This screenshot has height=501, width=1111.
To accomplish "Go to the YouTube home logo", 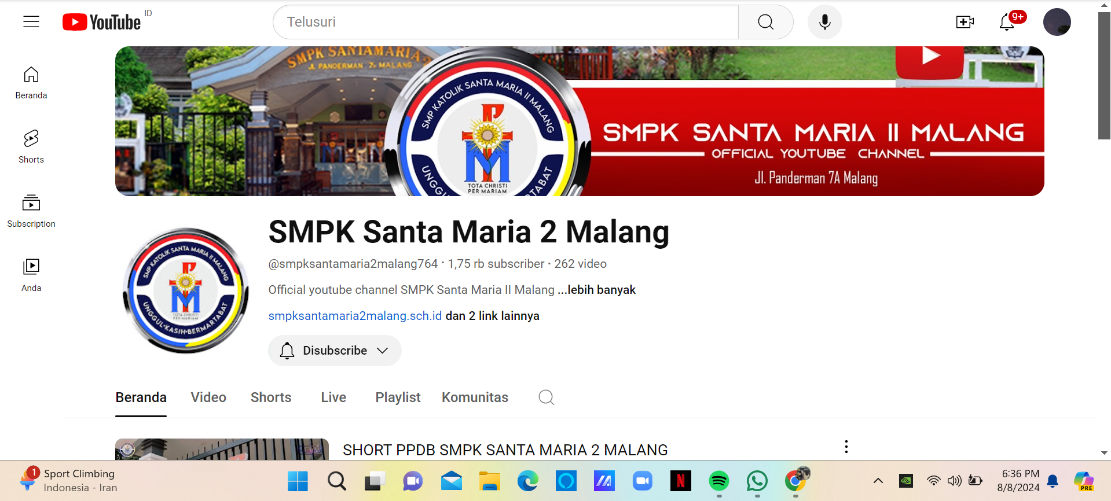I will [102, 22].
